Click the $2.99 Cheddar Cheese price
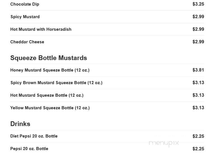Screen dimensions: 214x166 point(198,42)
